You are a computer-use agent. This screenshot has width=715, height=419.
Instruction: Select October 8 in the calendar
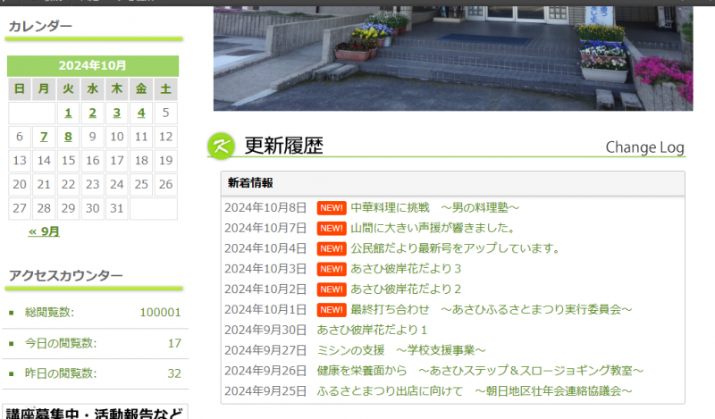click(x=69, y=138)
